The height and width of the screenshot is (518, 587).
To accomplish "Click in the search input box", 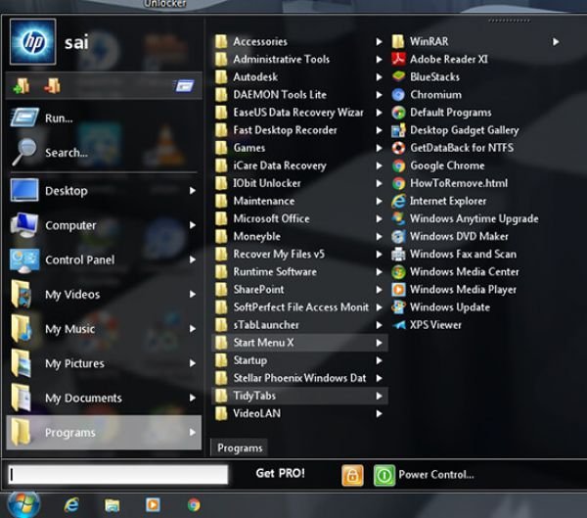I will pos(118,475).
